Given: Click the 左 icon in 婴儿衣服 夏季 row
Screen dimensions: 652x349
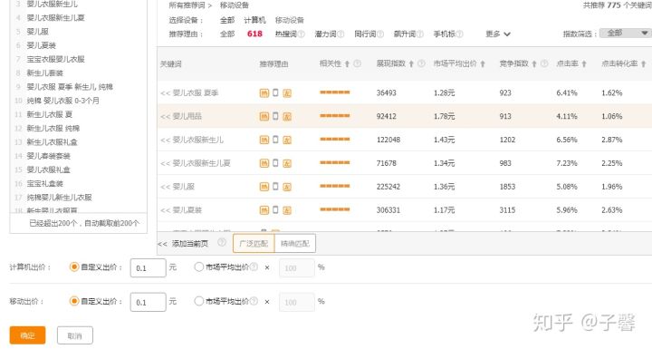Looking at the screenshot, I should point(287,93).
